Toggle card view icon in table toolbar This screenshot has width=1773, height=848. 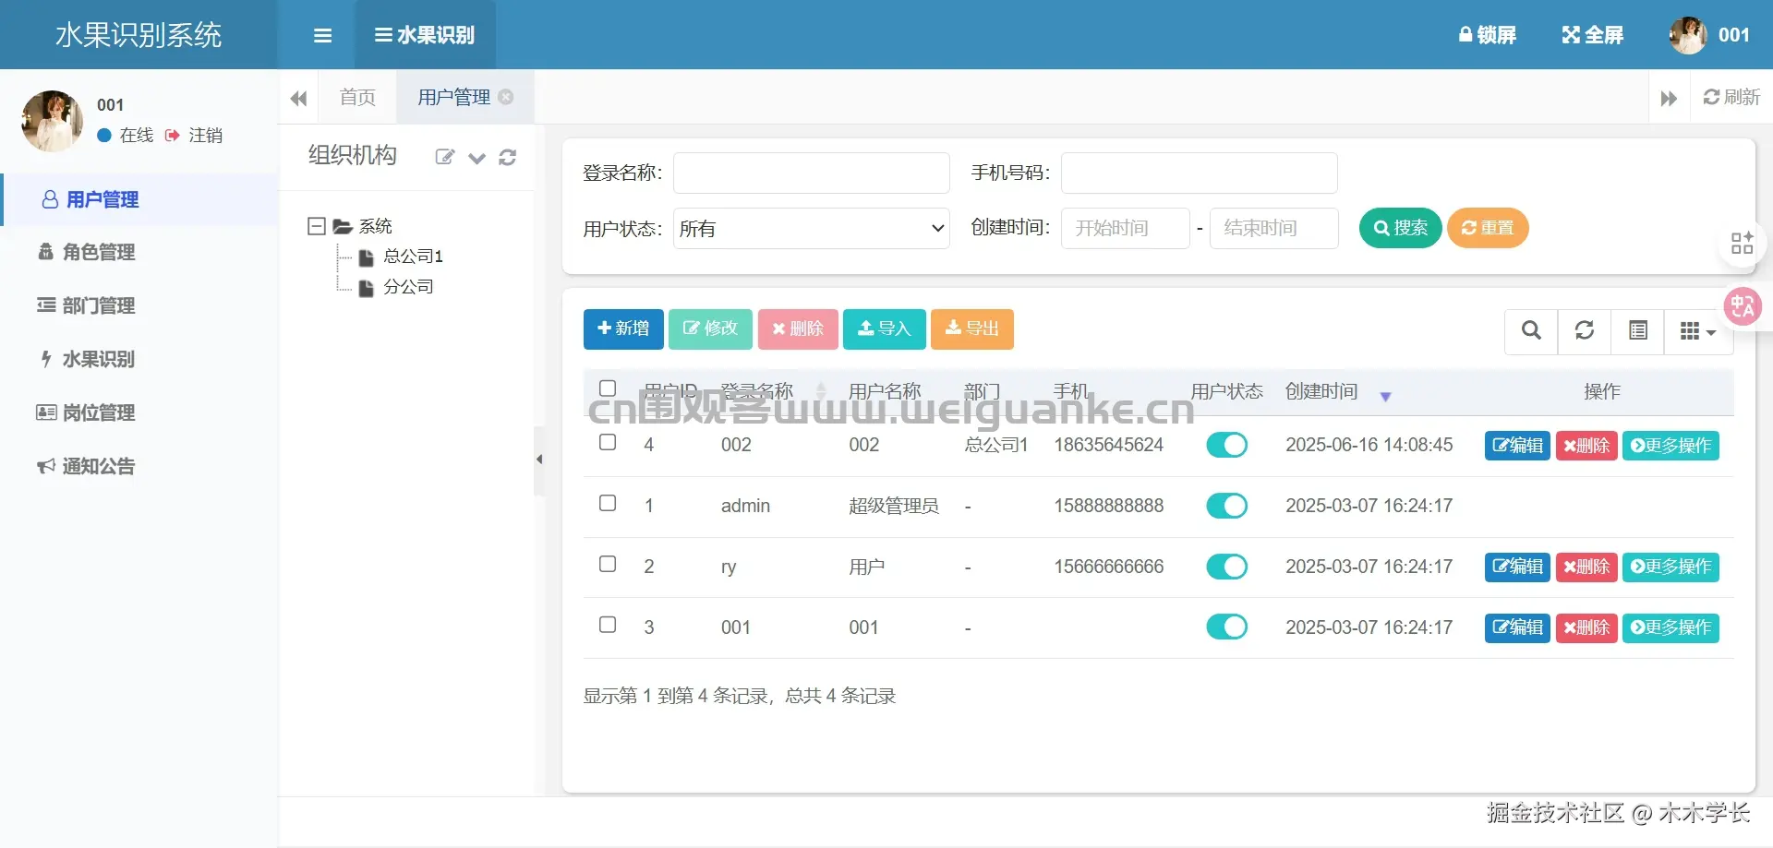1638,330
